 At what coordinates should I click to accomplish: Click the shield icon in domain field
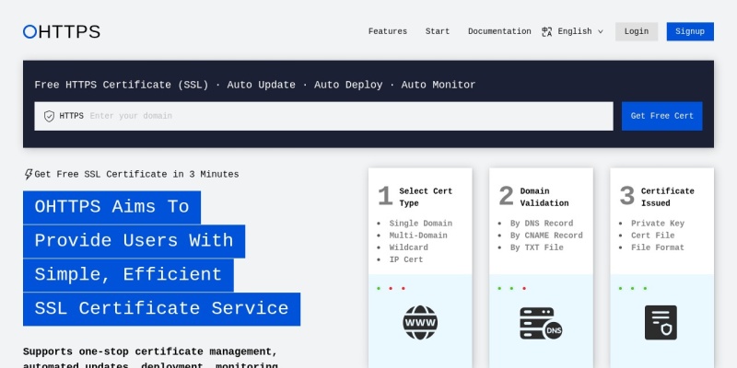coord(49,116)
